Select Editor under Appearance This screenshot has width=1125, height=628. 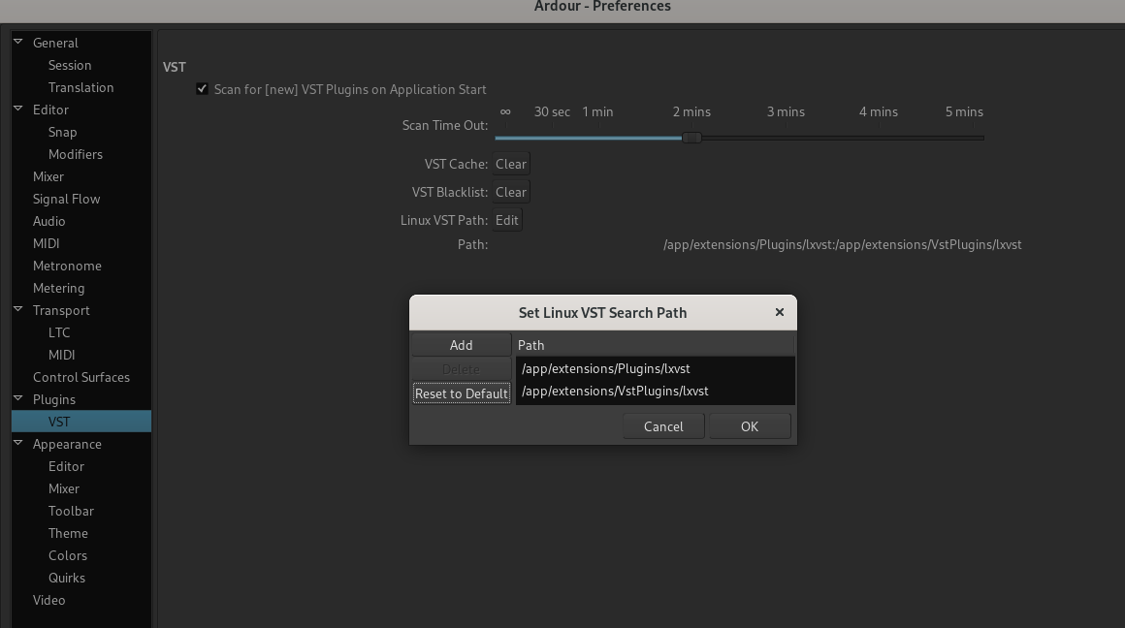66,466
